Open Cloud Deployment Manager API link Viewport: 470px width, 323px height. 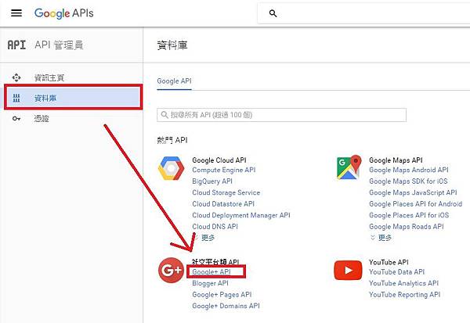coord(241,215)
